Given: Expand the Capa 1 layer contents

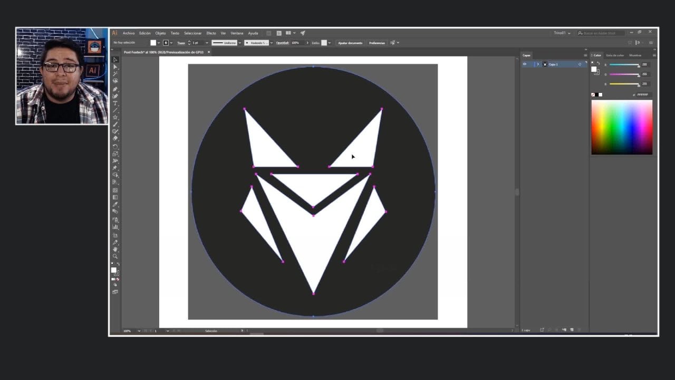Looking at the screenshot, I should [x=538, y=64].
